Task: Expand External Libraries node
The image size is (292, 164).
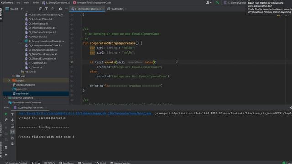Action: pos(5,98)
